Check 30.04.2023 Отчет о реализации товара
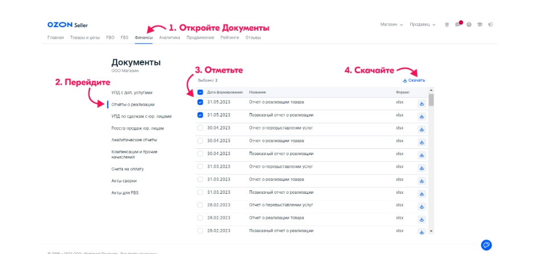This screenshot has height=254, width=544. (x=200, y=140)
